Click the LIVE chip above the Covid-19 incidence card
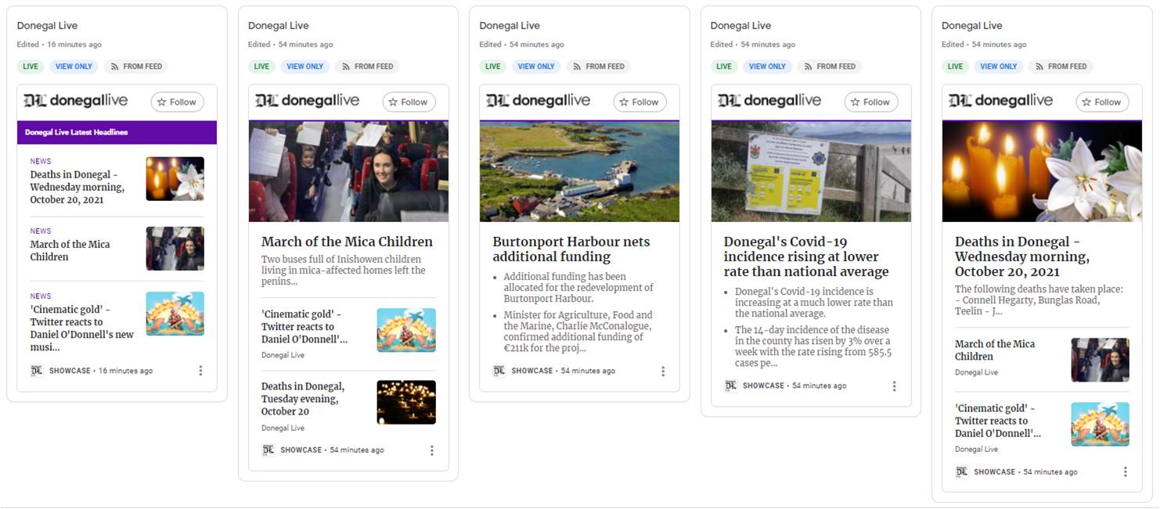Viewport: 1160px width, 509px height. point(724,66)
